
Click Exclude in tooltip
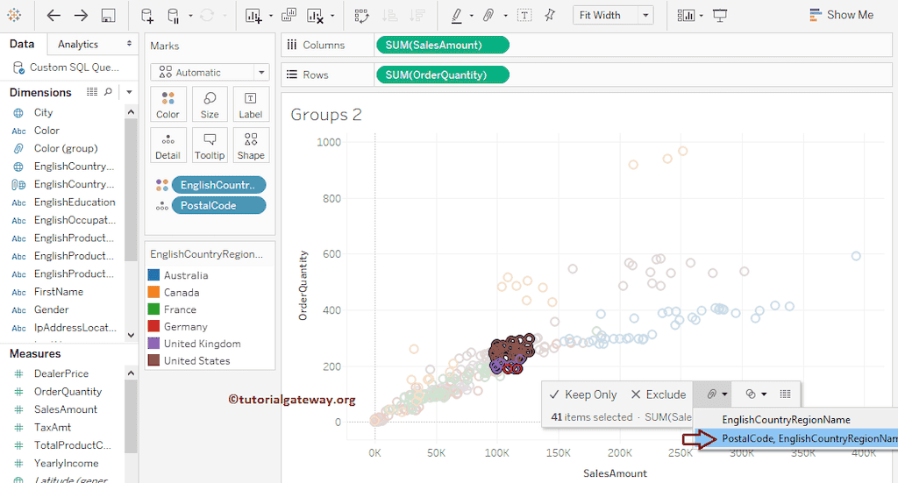[x=659, y=394]
